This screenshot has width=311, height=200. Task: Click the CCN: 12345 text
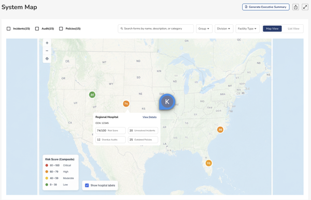pyautogui.click(x=102, y=123)
